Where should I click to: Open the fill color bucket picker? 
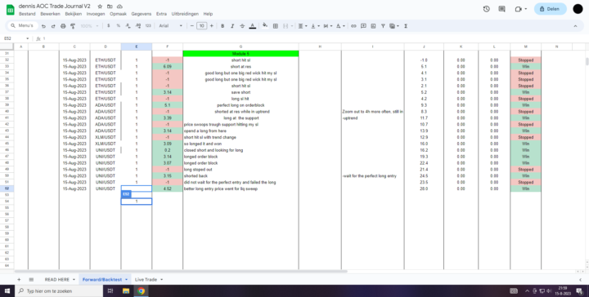tap(265, 26)
